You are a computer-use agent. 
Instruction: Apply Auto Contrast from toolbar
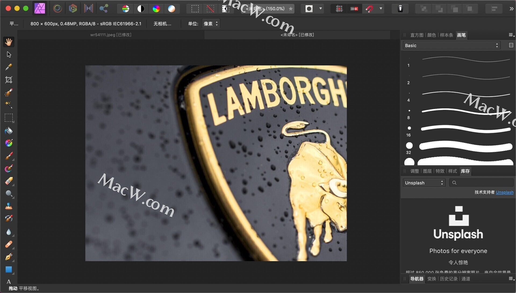141,9
